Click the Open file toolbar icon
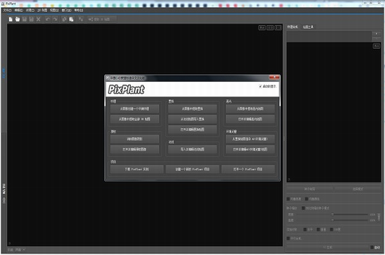The image size is (385, 255). coord(17,19)
